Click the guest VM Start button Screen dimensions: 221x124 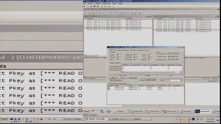click(86, 111)
